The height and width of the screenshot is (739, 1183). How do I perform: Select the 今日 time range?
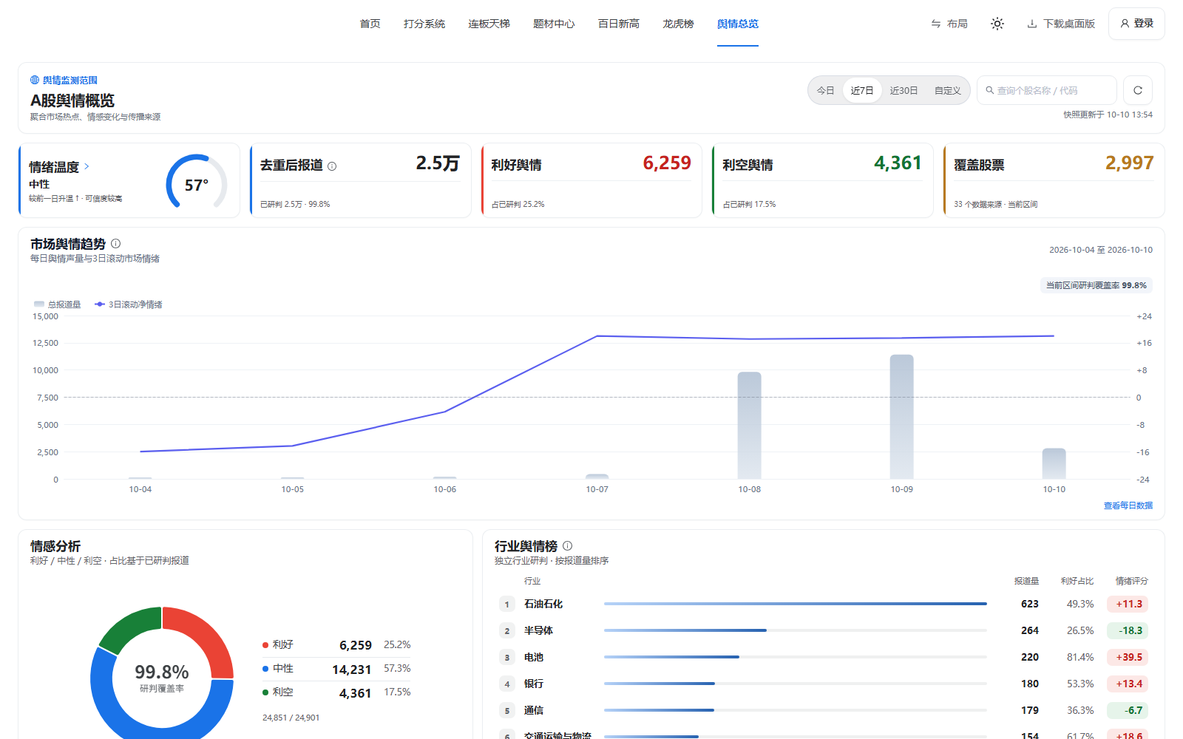pyautogui.click(x=826, y=90)
